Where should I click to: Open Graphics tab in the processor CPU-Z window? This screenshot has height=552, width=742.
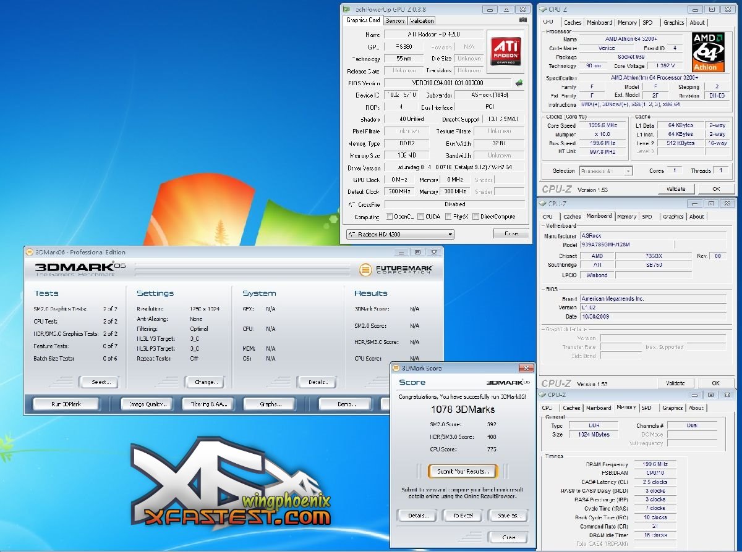pos(673,22)
